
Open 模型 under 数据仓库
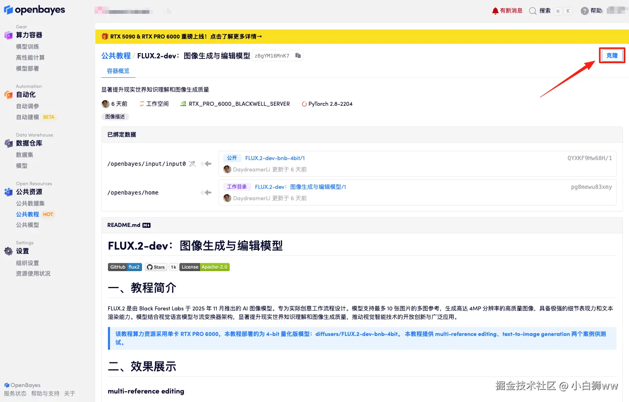[x=22, y=166]
